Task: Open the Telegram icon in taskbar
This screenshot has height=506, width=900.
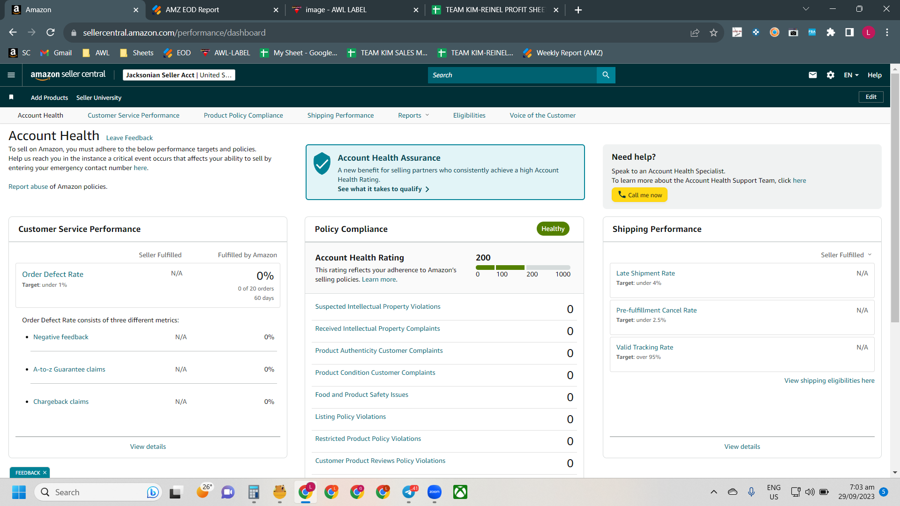Action: tap(409, 492)
